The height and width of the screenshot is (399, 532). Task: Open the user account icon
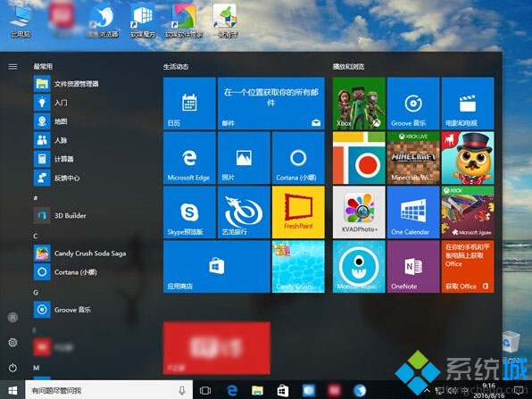click(12, 318)
